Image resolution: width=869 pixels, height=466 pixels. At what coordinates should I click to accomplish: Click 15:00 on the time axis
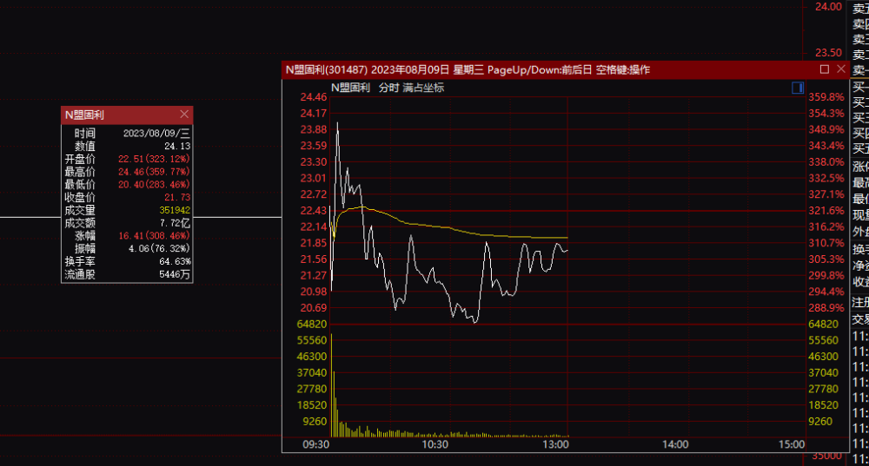click(x=792, y=444)
